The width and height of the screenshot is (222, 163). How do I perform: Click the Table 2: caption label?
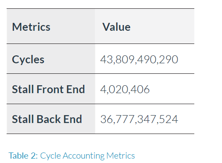[x=23, y=156]
